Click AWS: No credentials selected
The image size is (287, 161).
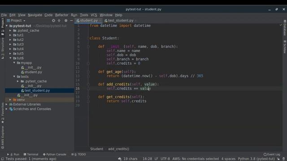pos(196,159)
